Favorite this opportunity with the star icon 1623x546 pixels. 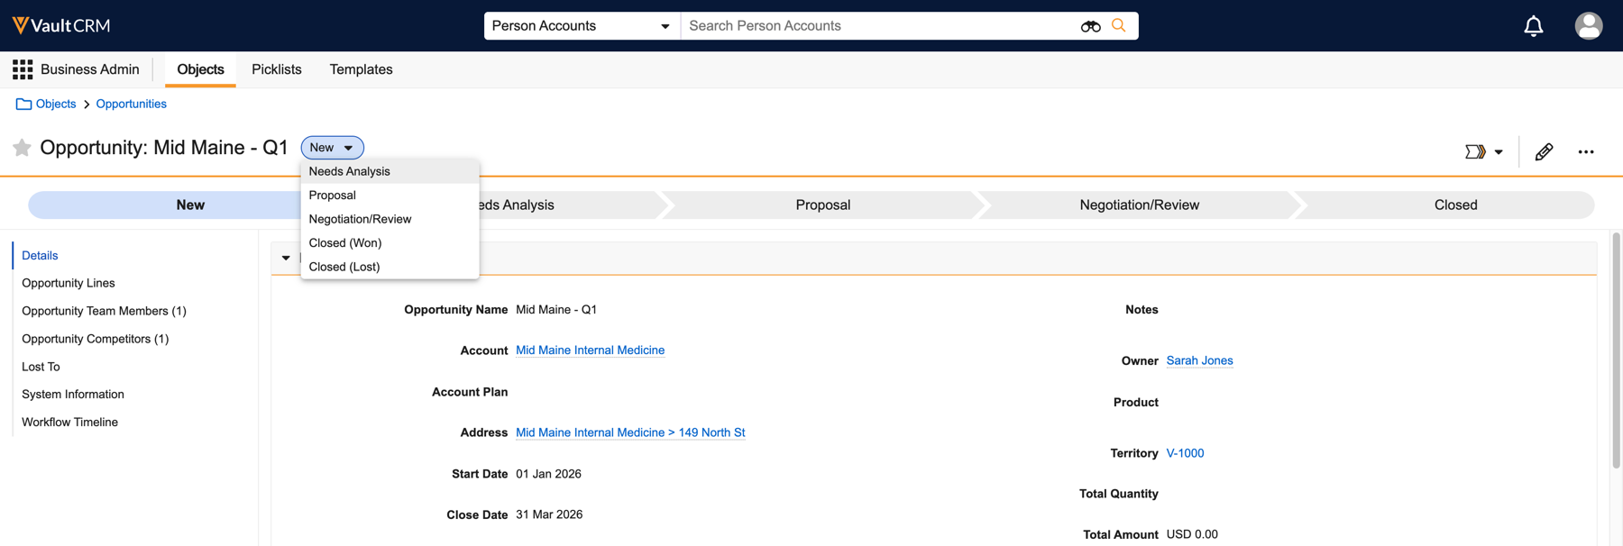pyautogui.click(x=23, y=148)
